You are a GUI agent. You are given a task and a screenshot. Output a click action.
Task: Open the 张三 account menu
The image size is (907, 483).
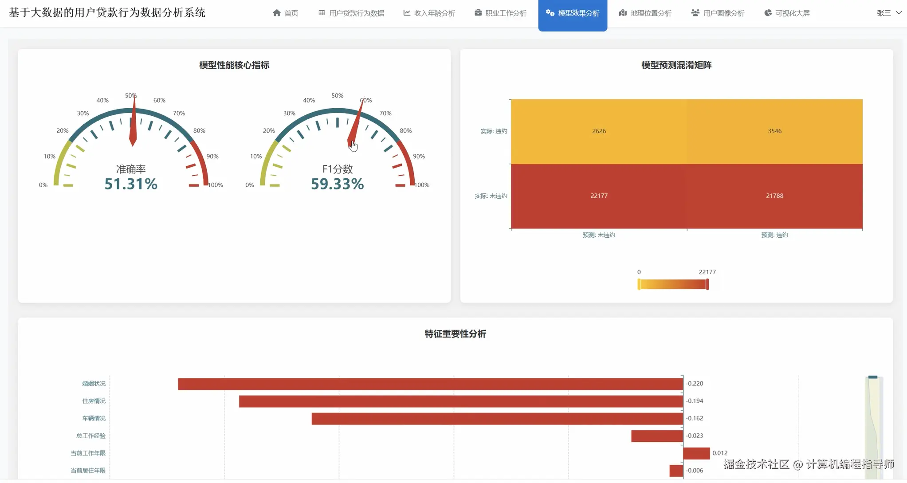(x=883, y=13)
